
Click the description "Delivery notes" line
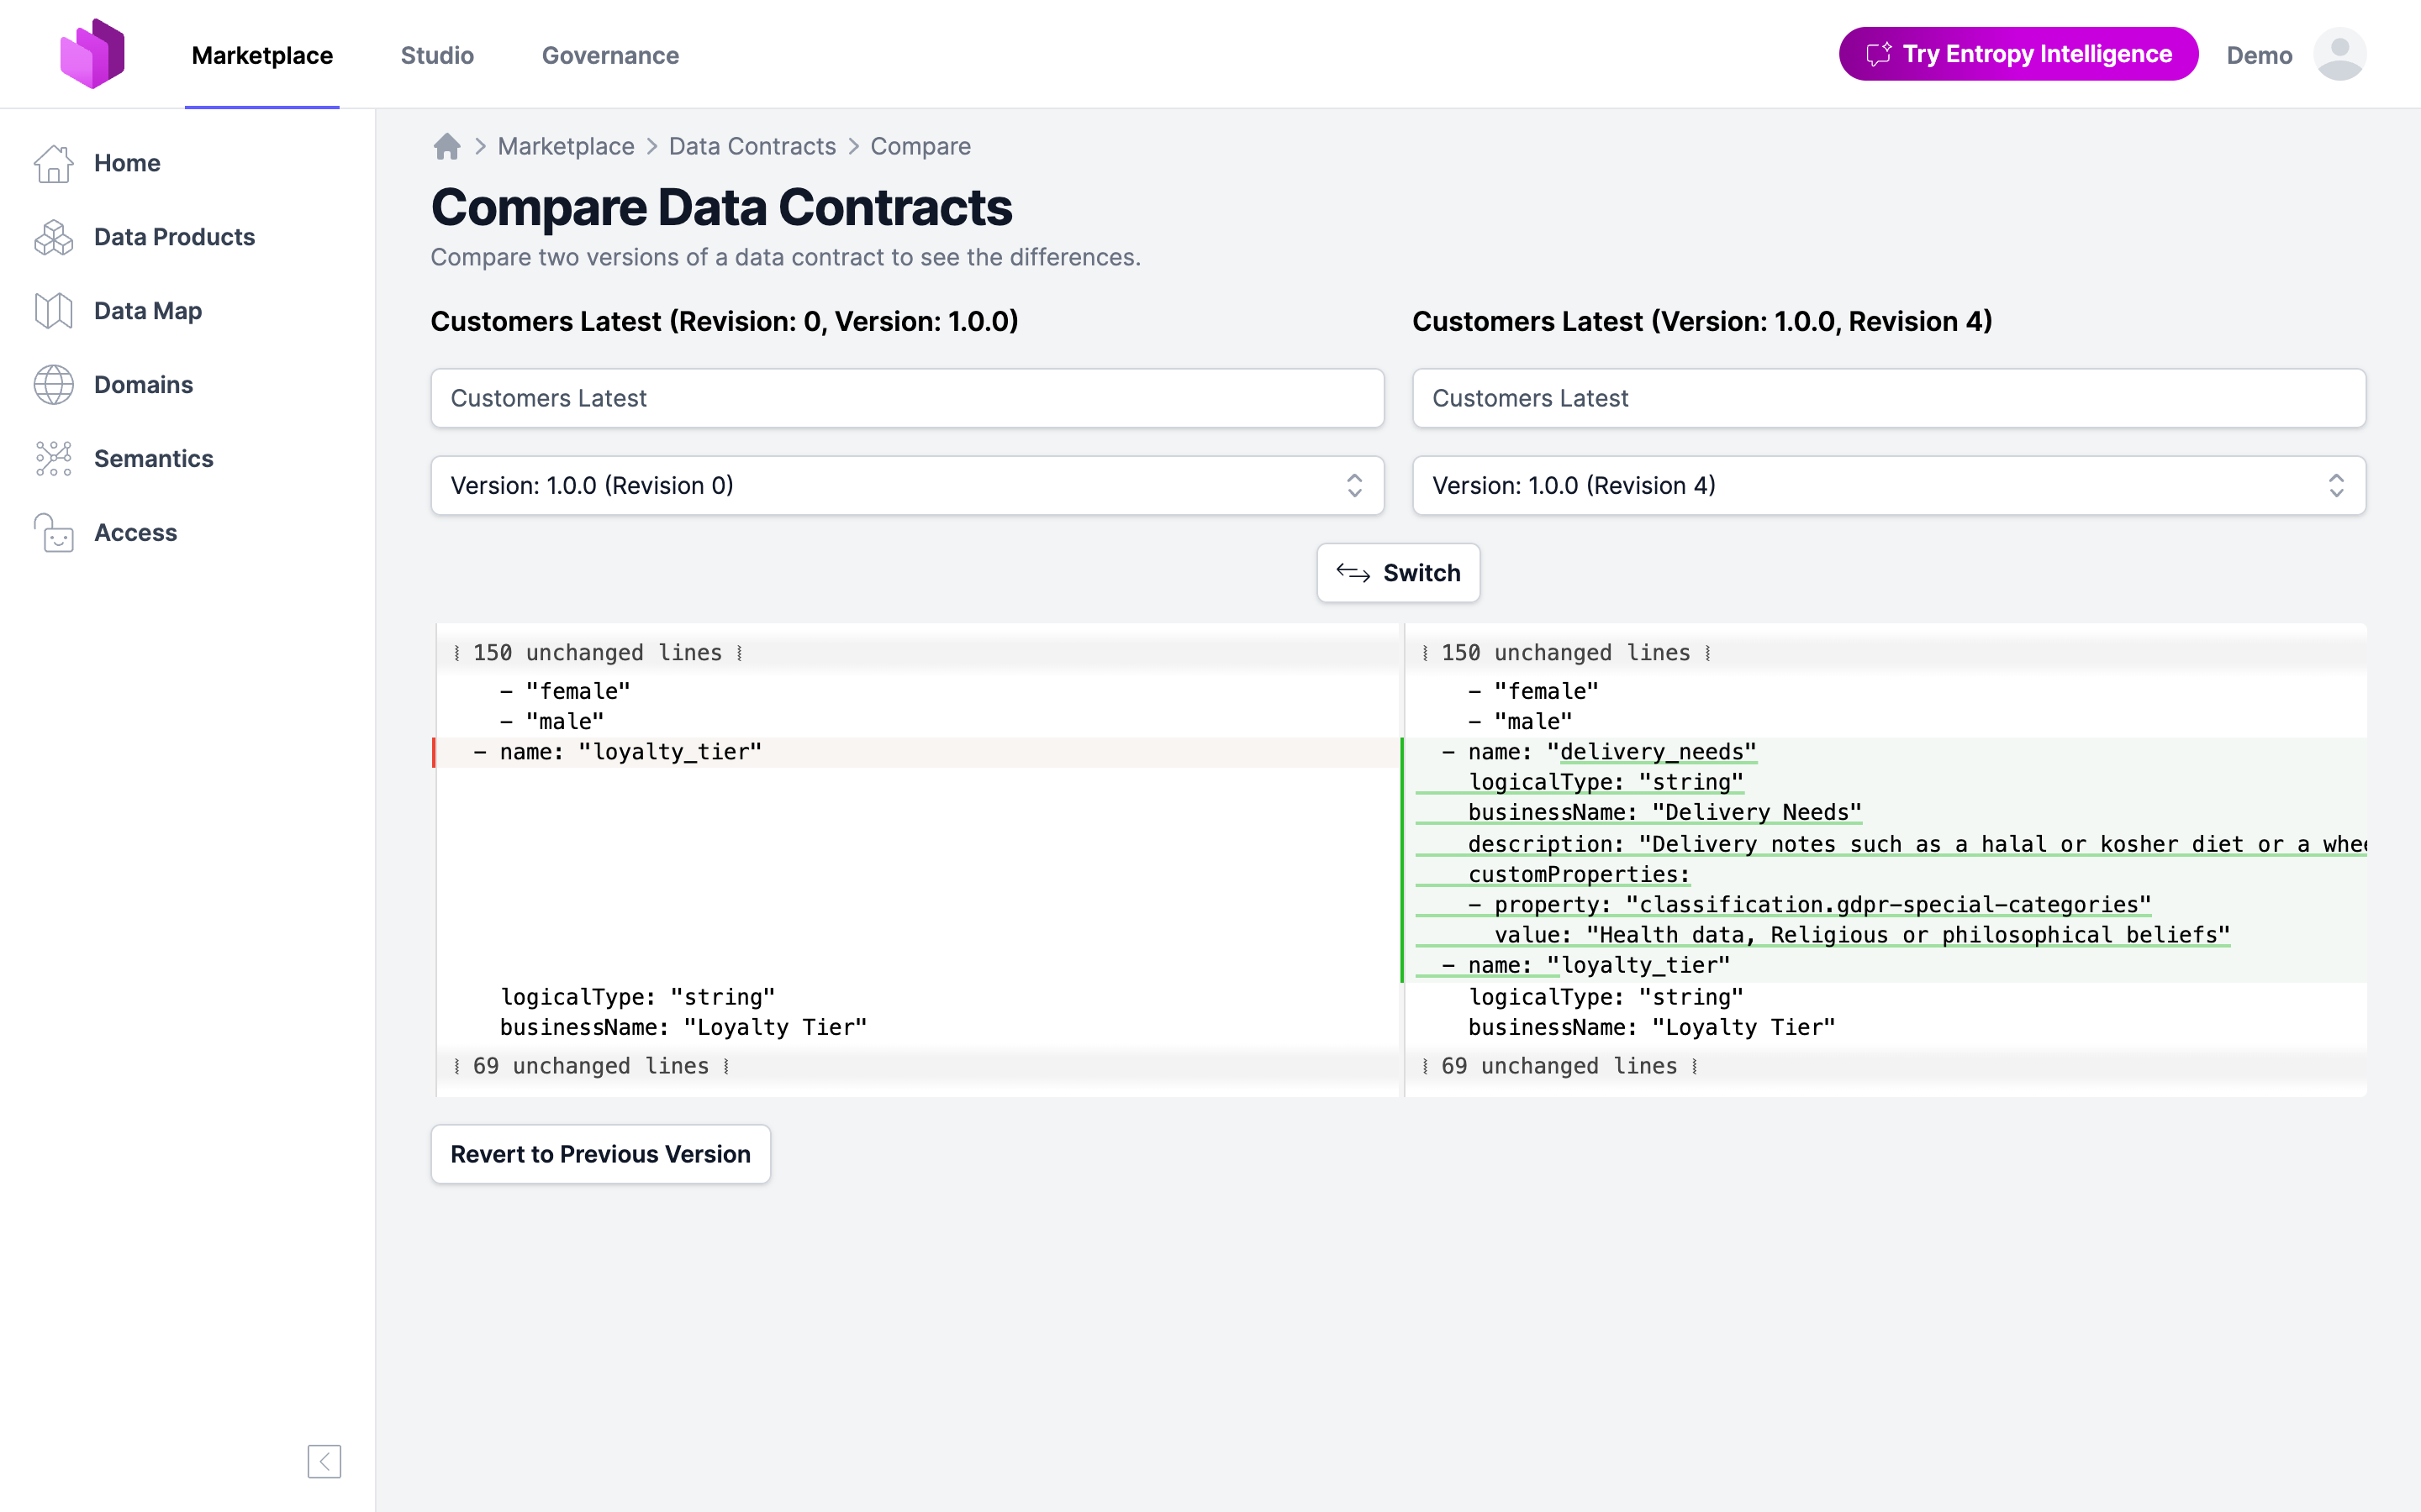(1917, 844)
